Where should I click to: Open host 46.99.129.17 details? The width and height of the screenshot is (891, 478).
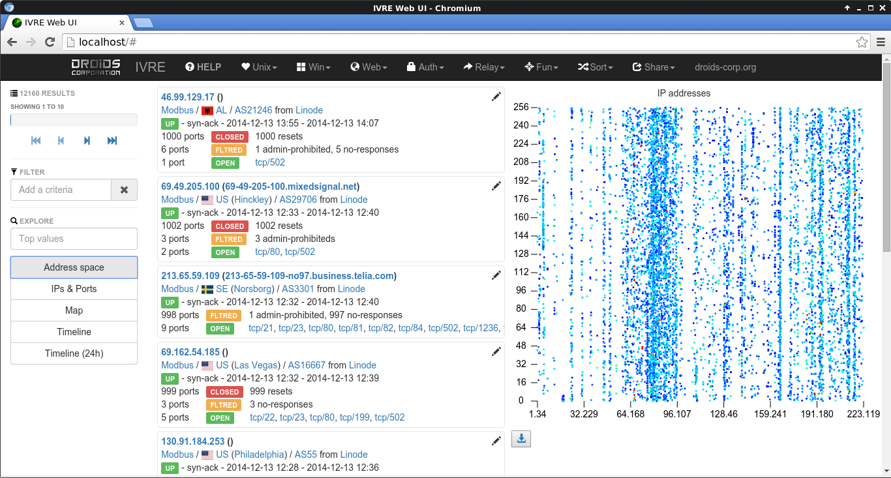(x=188, y=97)
